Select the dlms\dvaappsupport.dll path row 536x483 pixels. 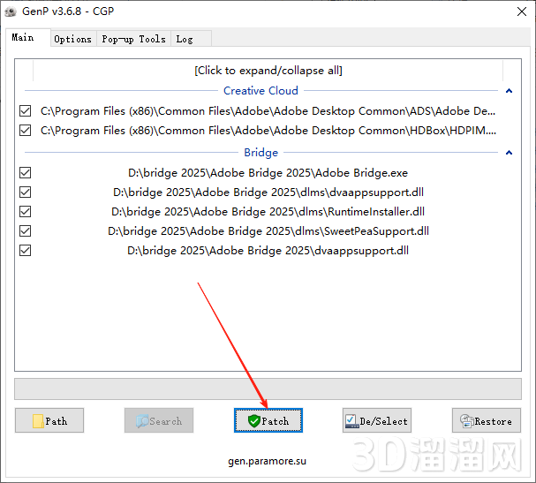pos(268,192)
